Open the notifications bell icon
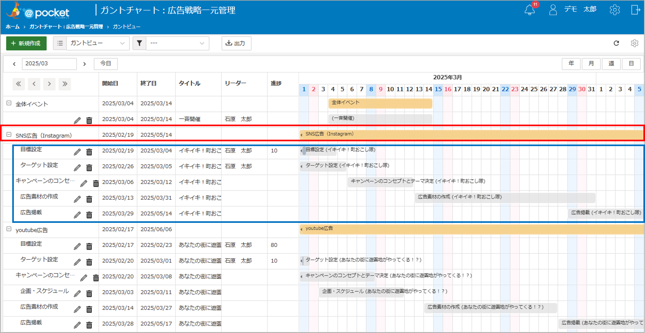The height and width of the screenshot is (333, 645). pos(530,10)
